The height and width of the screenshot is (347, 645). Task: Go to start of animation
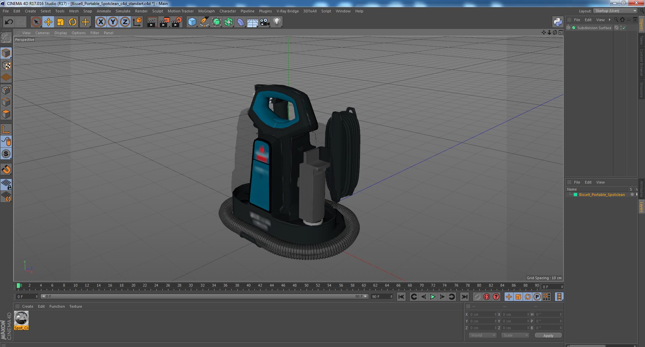[401, 297]
